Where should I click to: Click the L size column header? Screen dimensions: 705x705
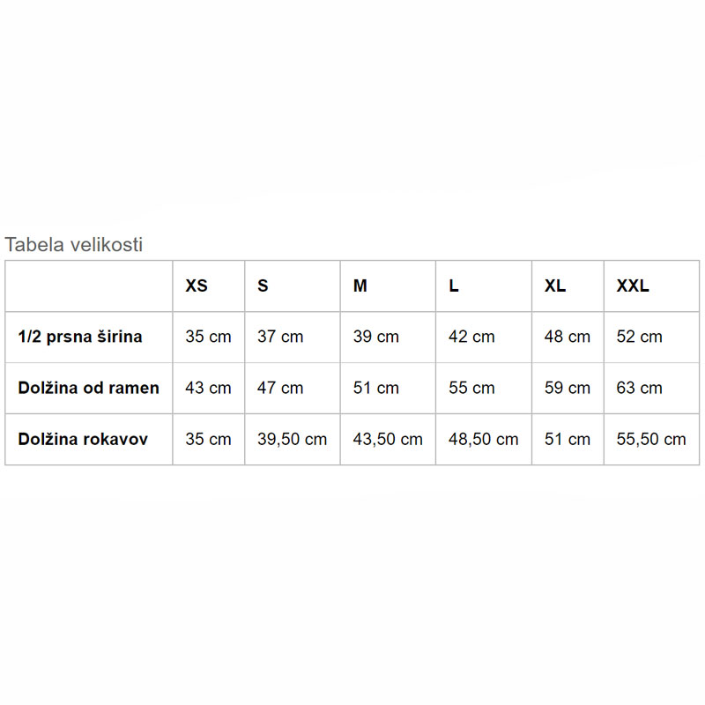click(x=454, y=286)
